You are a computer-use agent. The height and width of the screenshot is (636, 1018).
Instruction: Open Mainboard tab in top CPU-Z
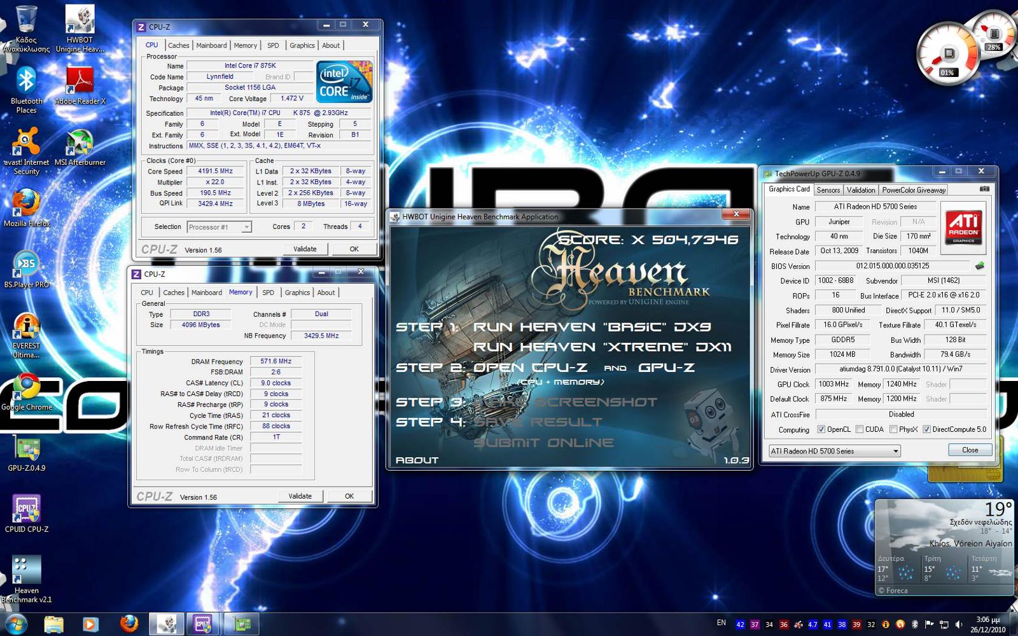[x=211, y=46]
